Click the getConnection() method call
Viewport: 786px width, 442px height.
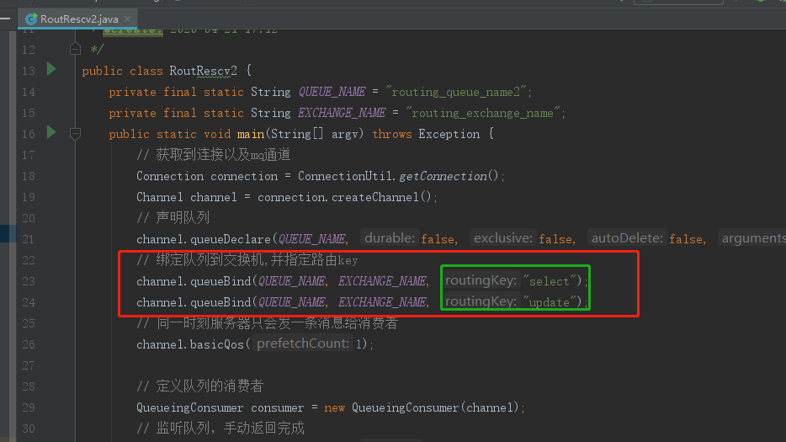[449, 176]
